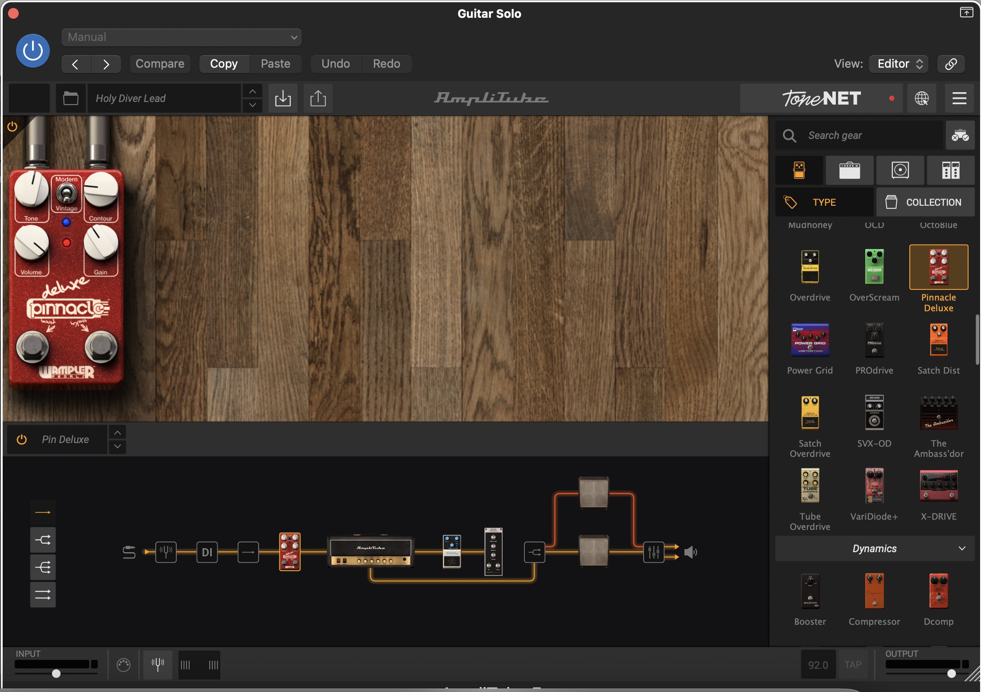This screenshot has width=981, height=692.
Task: Collapse the Dynamics category
Action: pos(875,549)
